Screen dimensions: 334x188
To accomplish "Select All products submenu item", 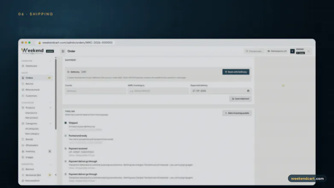I will (x=31, y=113).
